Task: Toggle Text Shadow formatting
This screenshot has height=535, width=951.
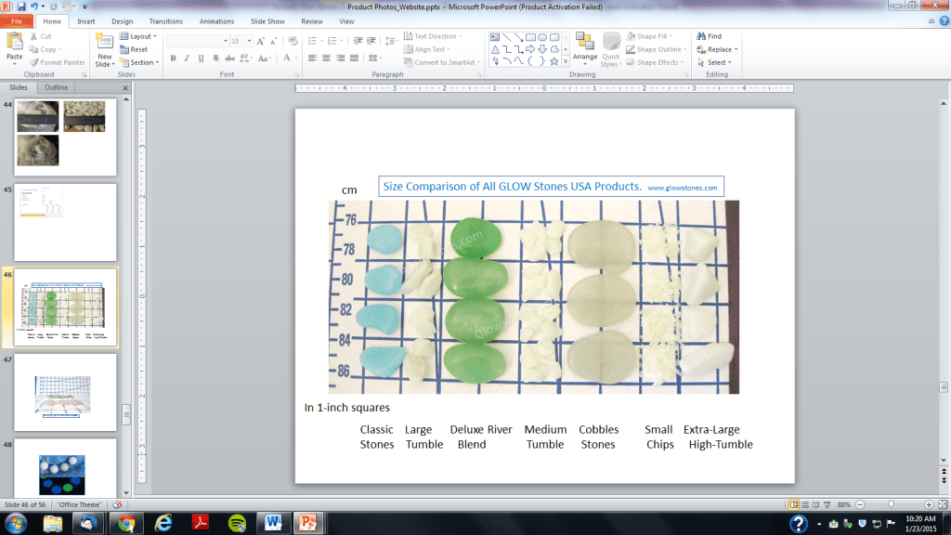Action: point(215,59)
